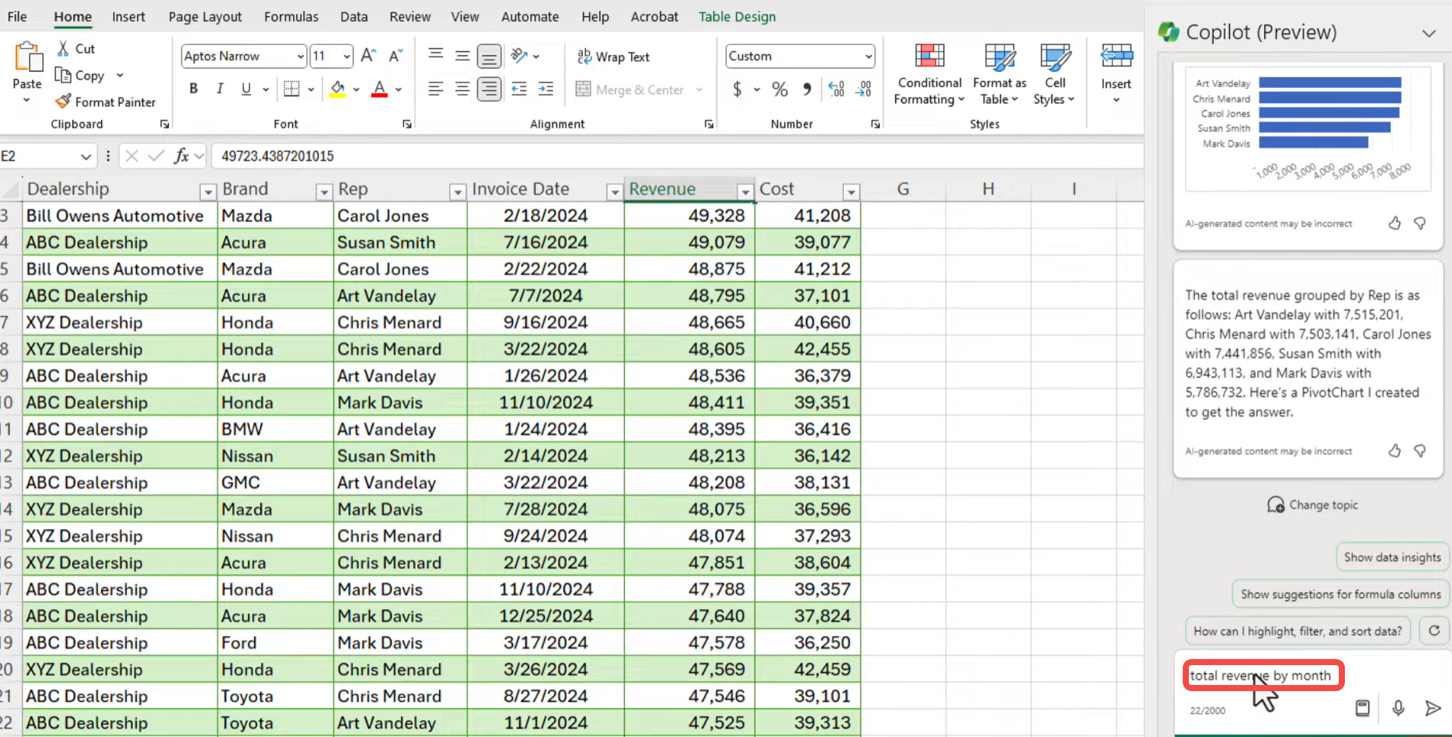Click the Insert cells icon

(1116, 57)
